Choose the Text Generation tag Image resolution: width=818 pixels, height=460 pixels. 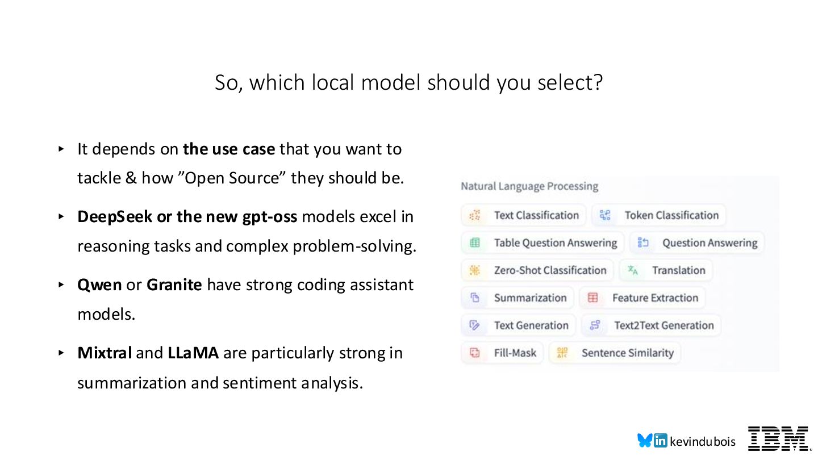[519, 325]
